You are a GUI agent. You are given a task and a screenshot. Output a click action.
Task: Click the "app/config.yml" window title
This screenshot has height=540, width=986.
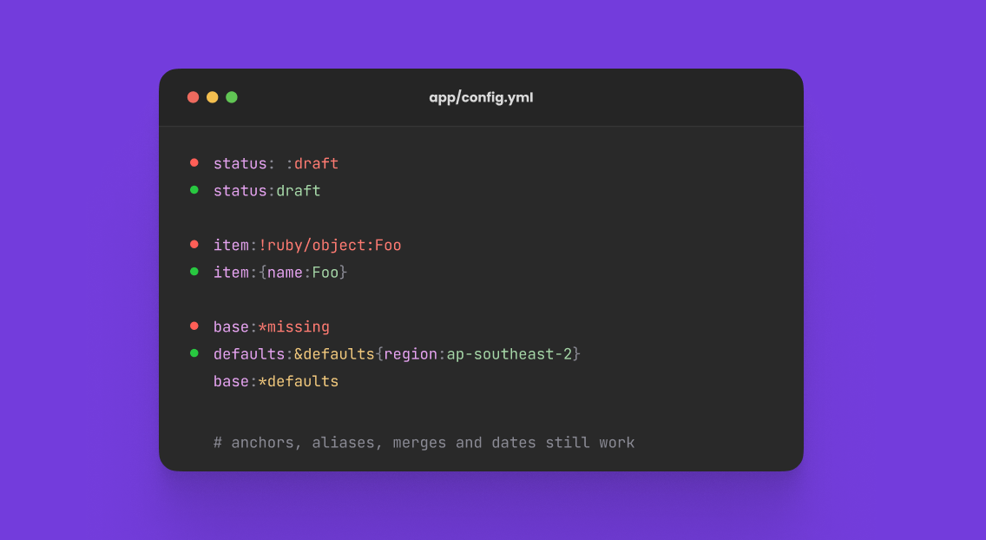(481, 97)
